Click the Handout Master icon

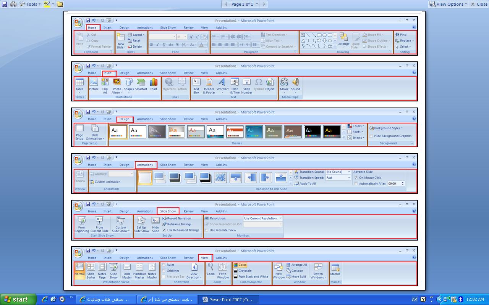coord(139,267)
